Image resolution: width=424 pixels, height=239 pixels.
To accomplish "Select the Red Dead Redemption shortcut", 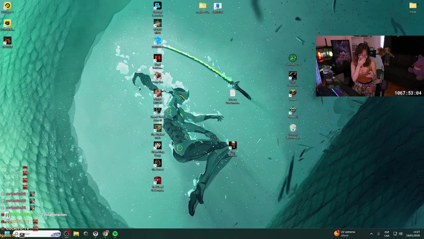I will (157, 184).
